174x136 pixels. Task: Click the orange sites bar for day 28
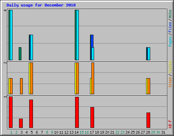pos(149,86)
